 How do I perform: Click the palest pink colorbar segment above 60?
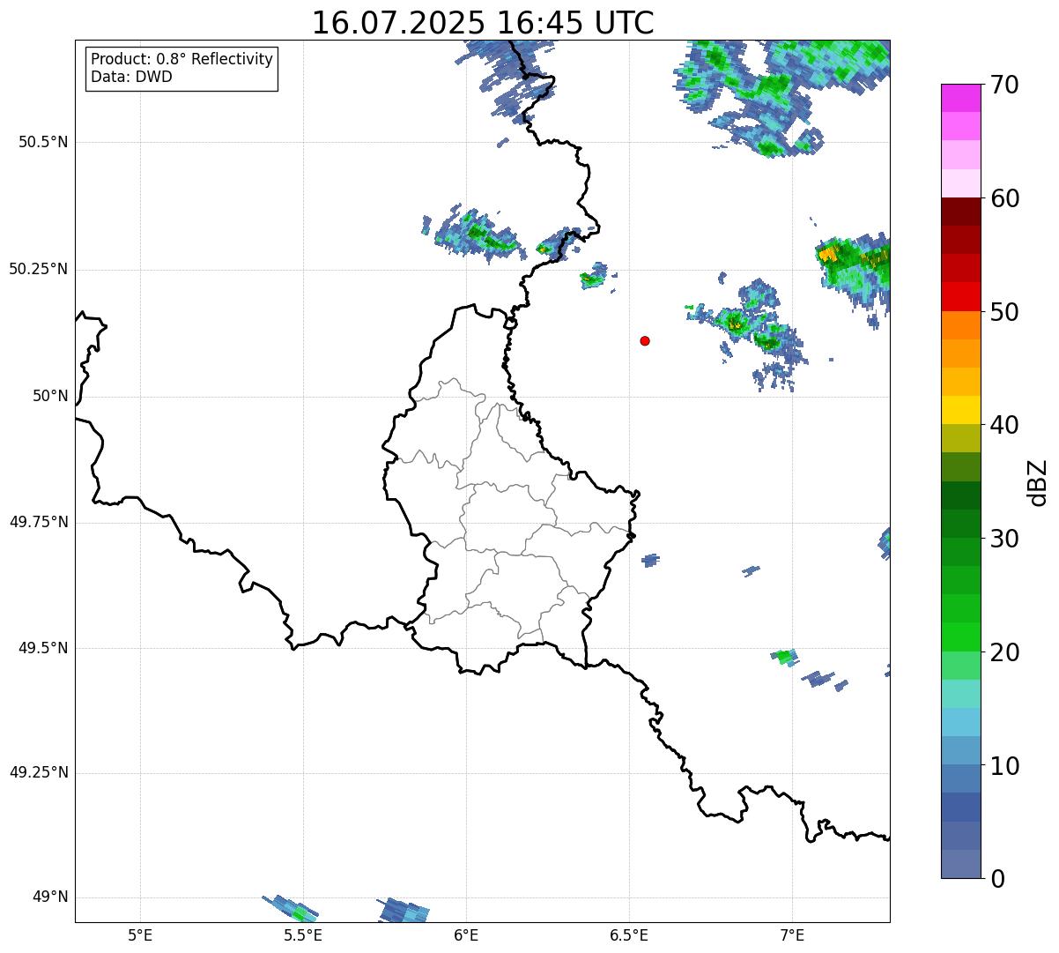pos(961,183)
